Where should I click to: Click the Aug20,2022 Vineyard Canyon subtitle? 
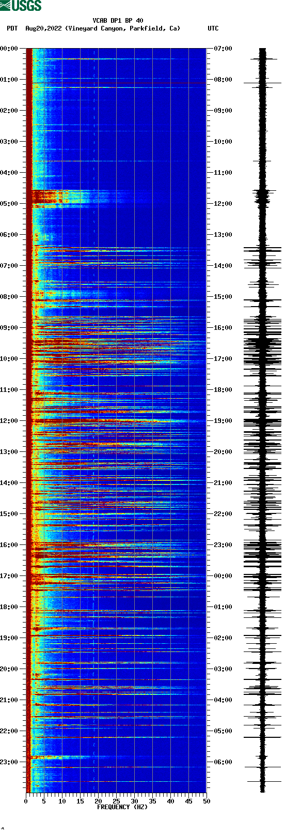[103, 28]
